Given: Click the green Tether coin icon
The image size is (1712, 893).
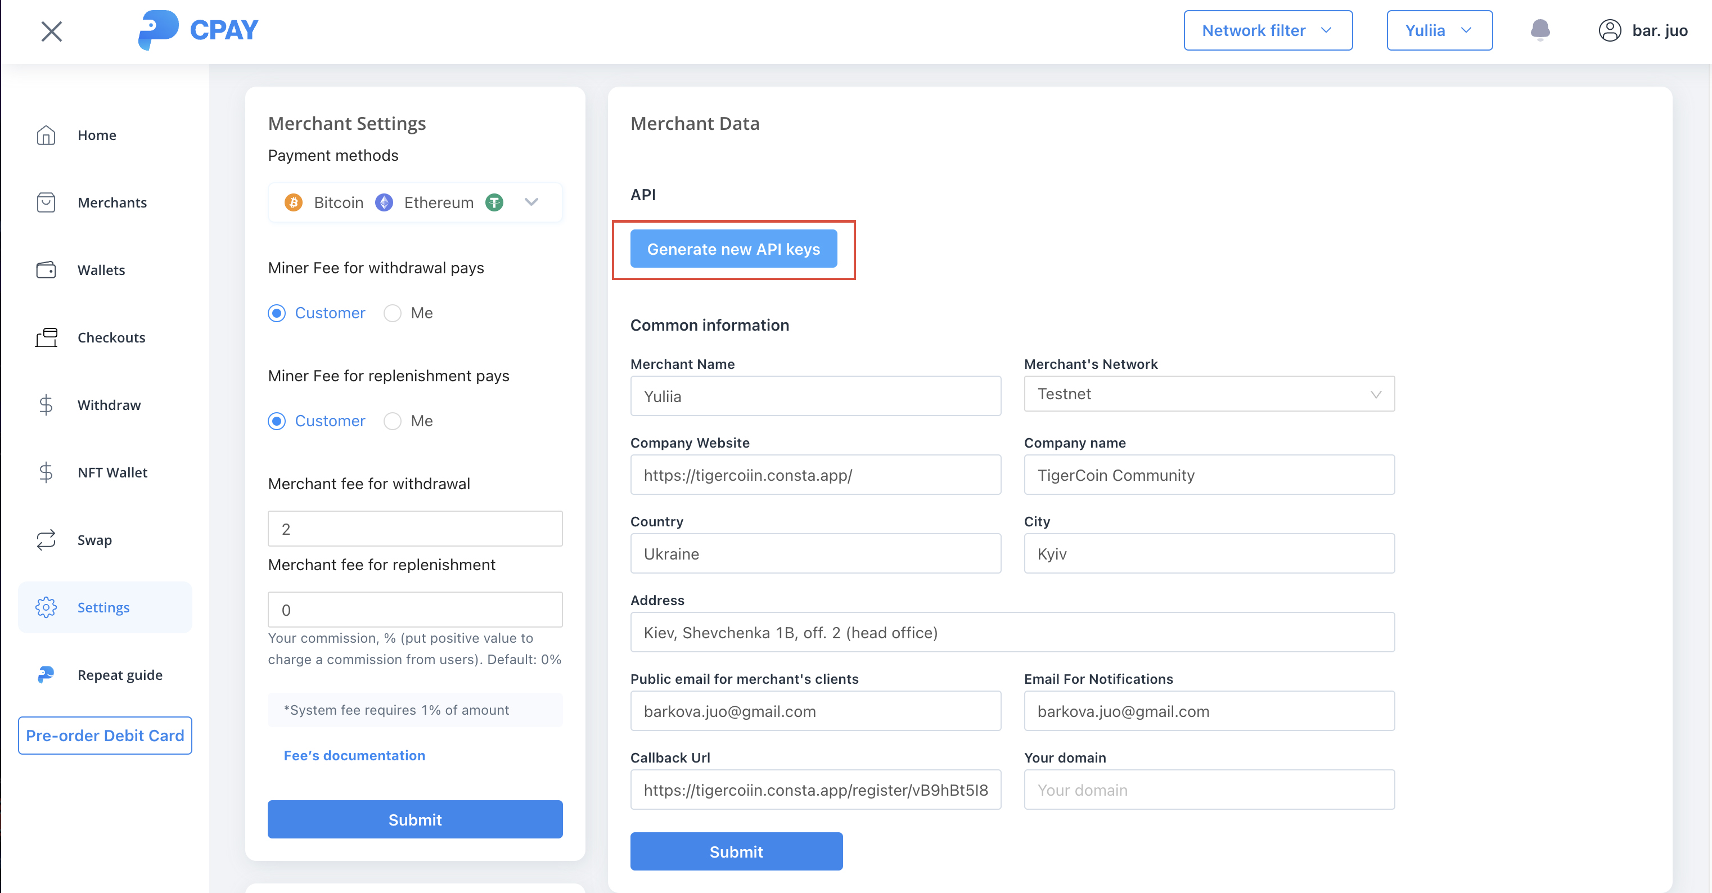Looking at the screenshot, I should click(x=494, y=202).
